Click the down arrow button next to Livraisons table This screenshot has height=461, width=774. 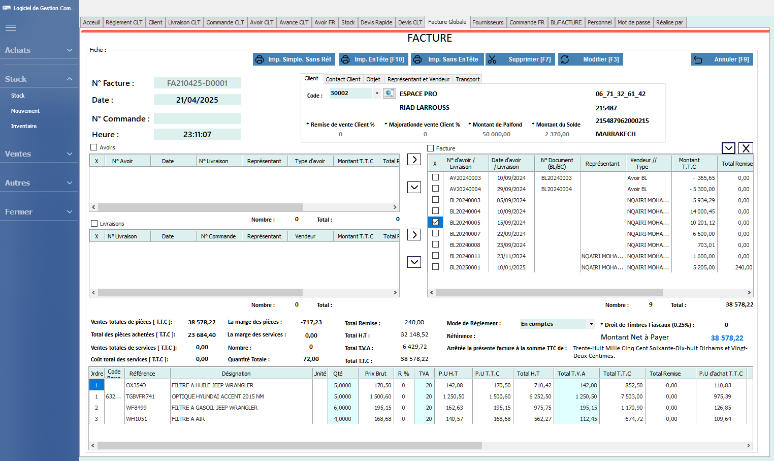tap(414, 262)
